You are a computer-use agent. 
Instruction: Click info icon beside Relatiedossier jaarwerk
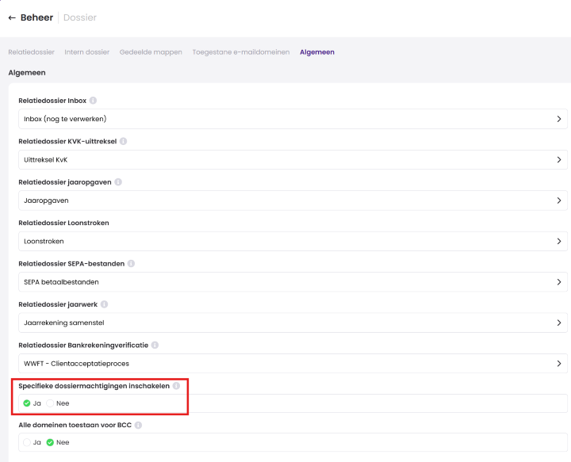tap(104, 304)
